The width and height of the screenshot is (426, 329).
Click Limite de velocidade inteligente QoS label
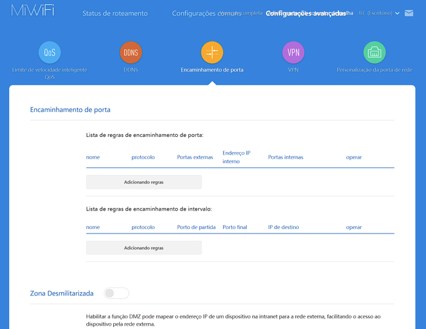(x=50, y=73)
